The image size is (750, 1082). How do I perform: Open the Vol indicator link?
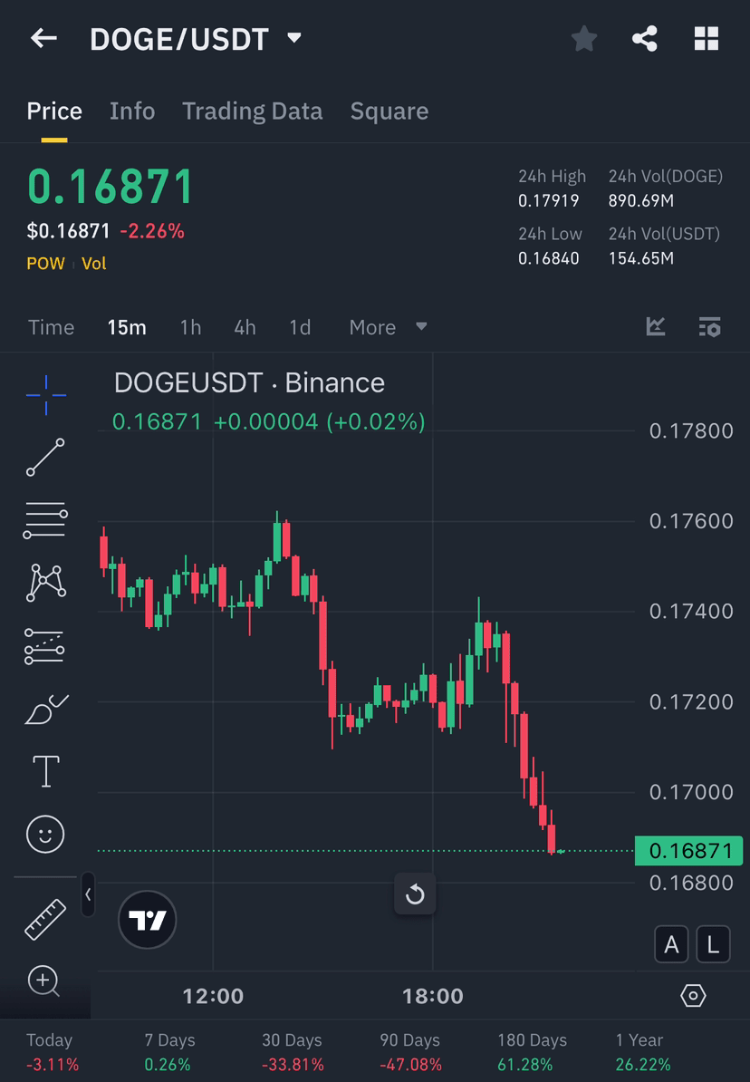click(94, 262)
